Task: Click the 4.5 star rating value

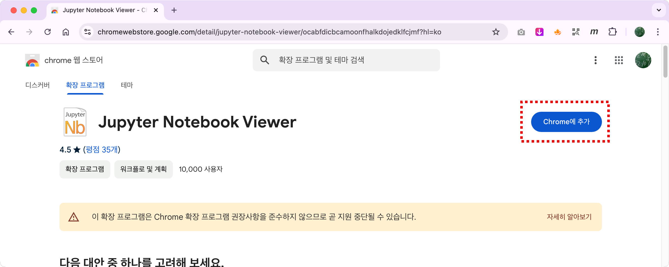Action: tap(66, 150)
